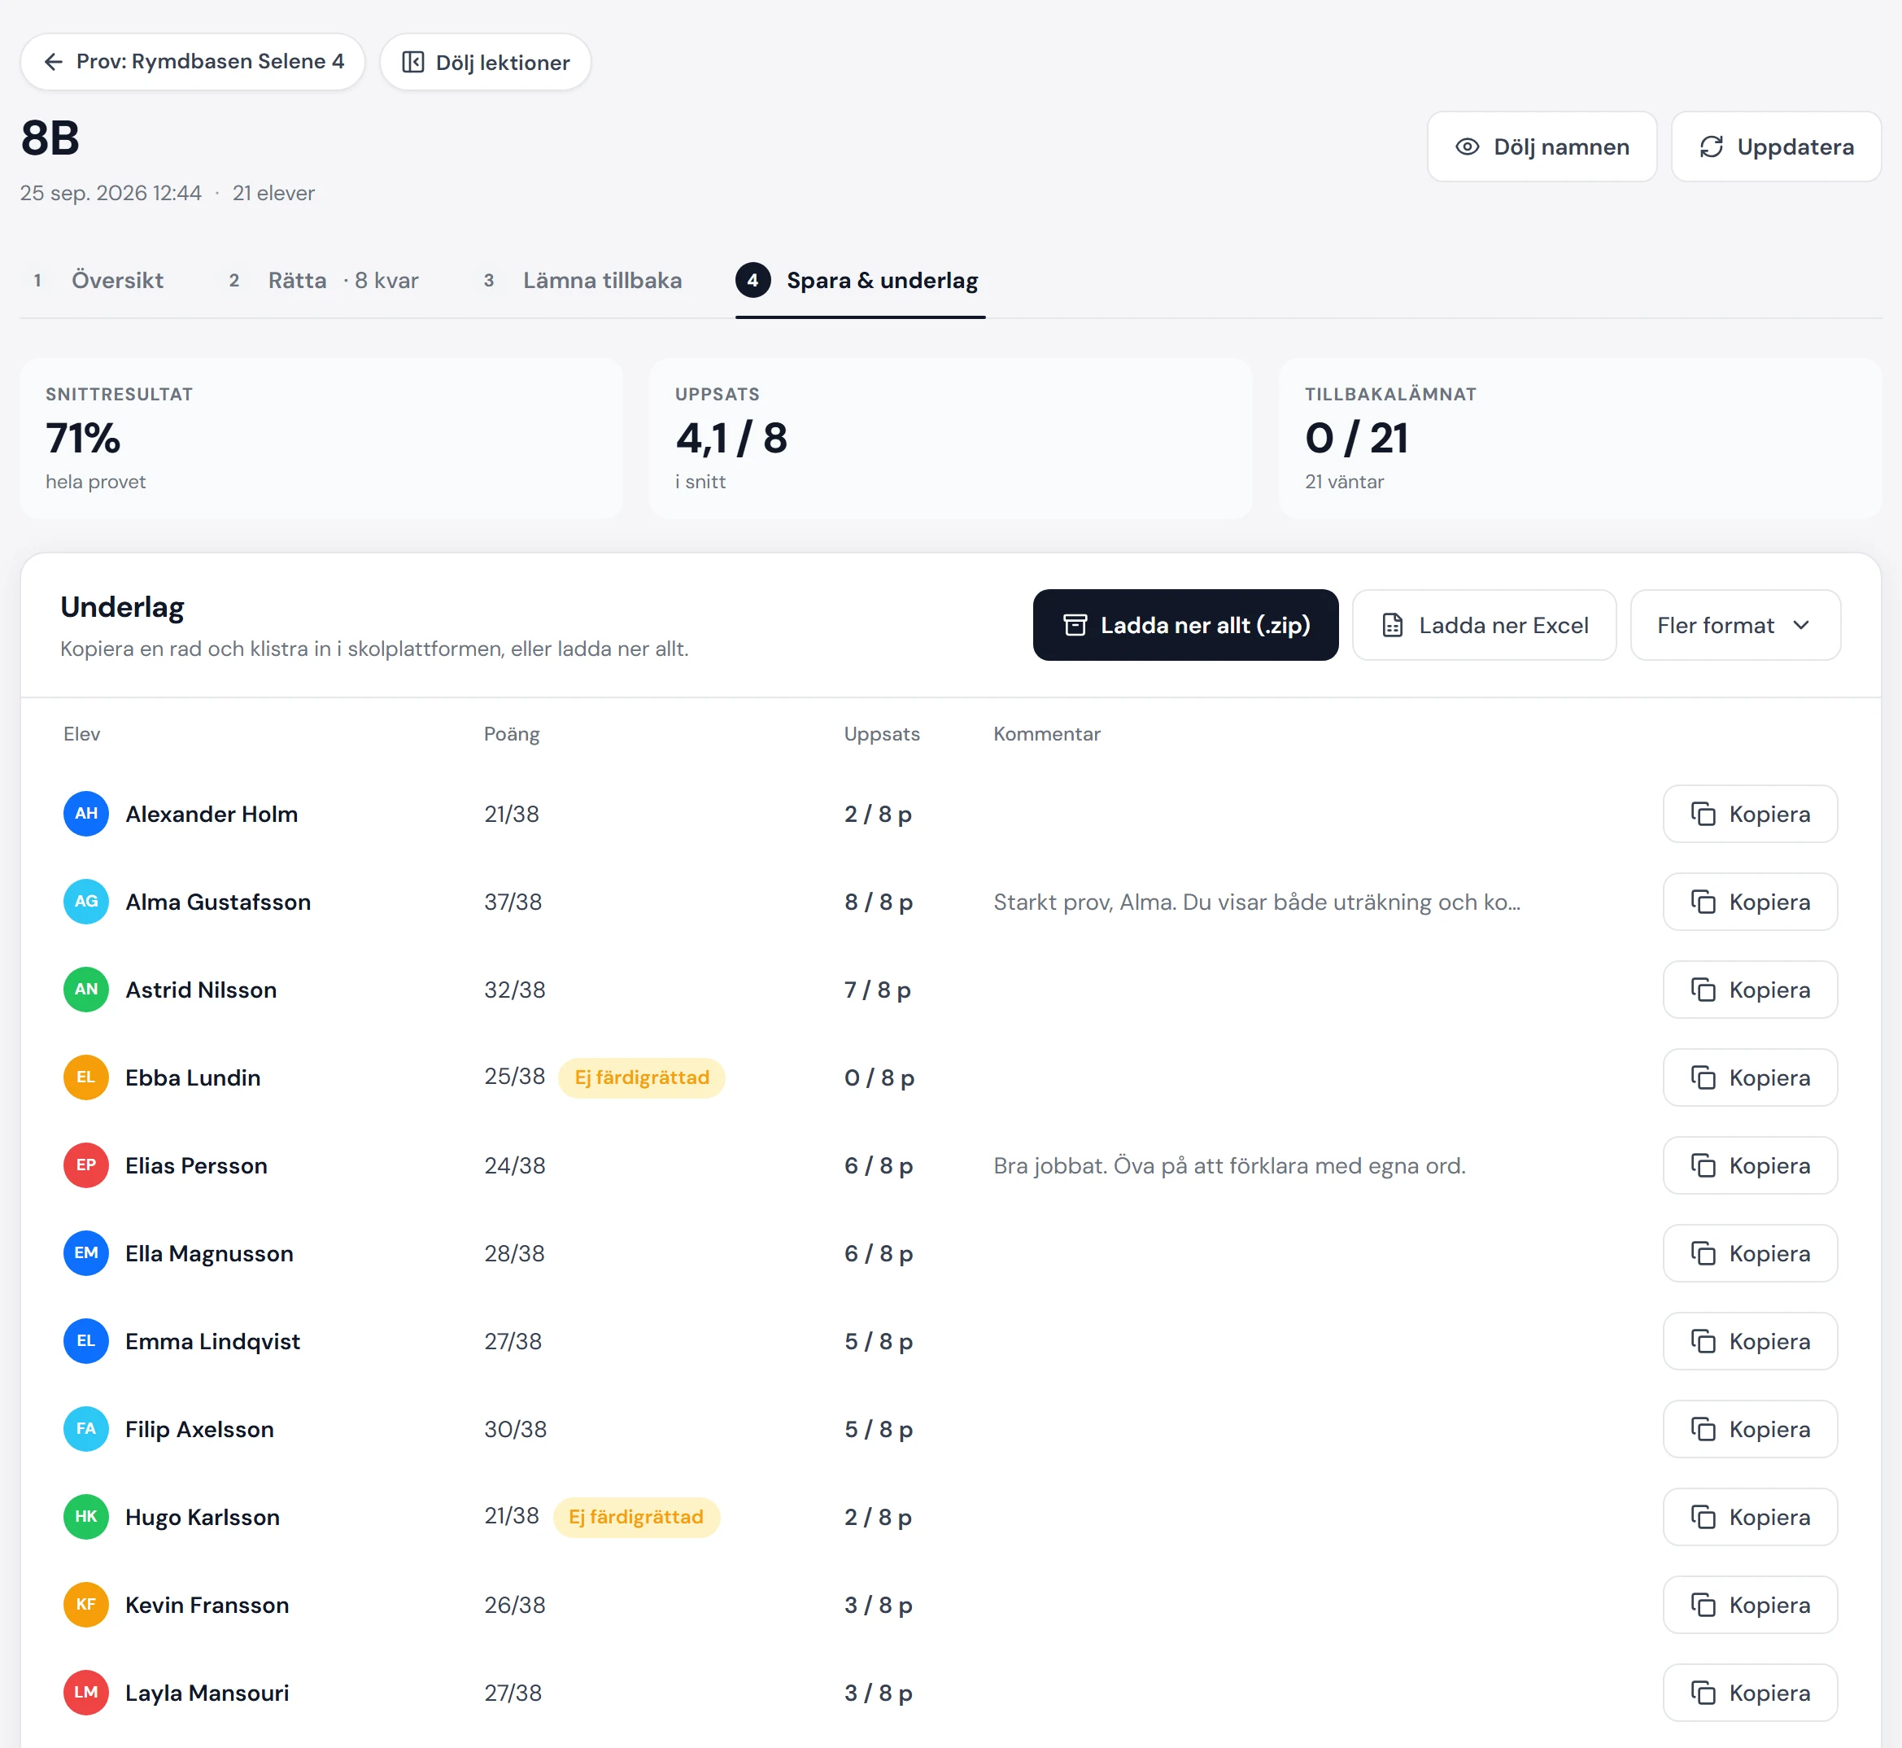Download everything with Ladda ner allt (.zip)
Image resolution: width=1902 pixels, height=1748 pixels.
[1185, 625]
